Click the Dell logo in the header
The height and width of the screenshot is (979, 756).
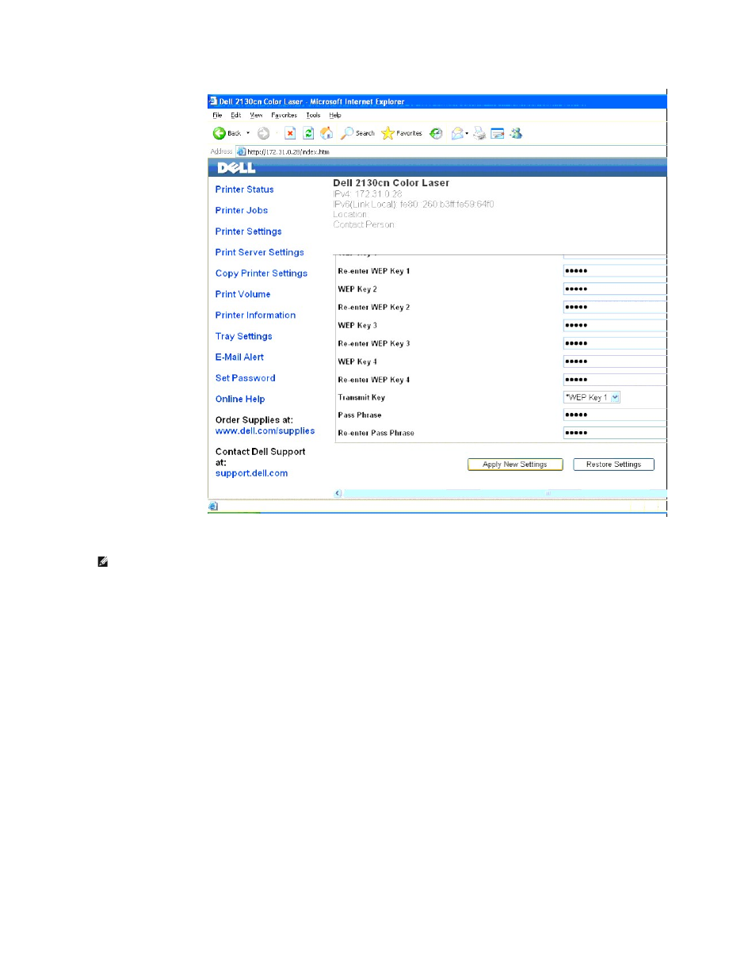tap(236, 168)
